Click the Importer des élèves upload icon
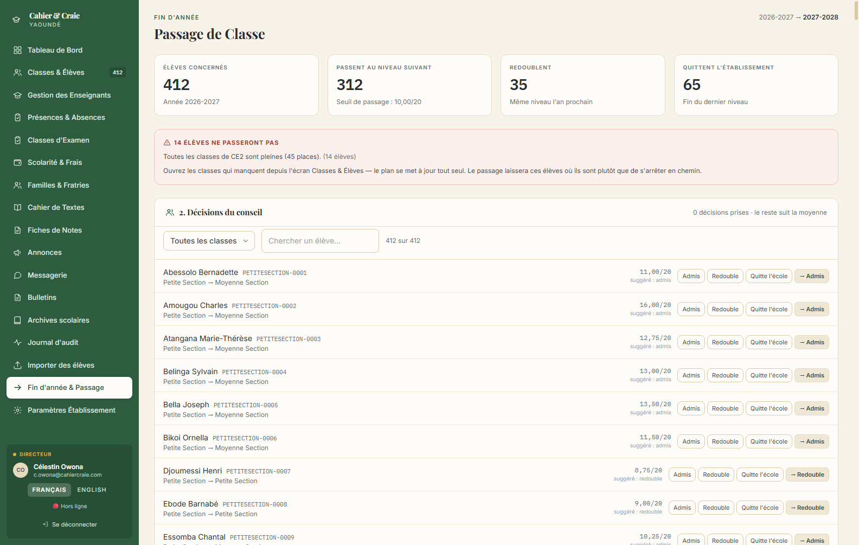 pyautogui.click(x=17, y=365)
